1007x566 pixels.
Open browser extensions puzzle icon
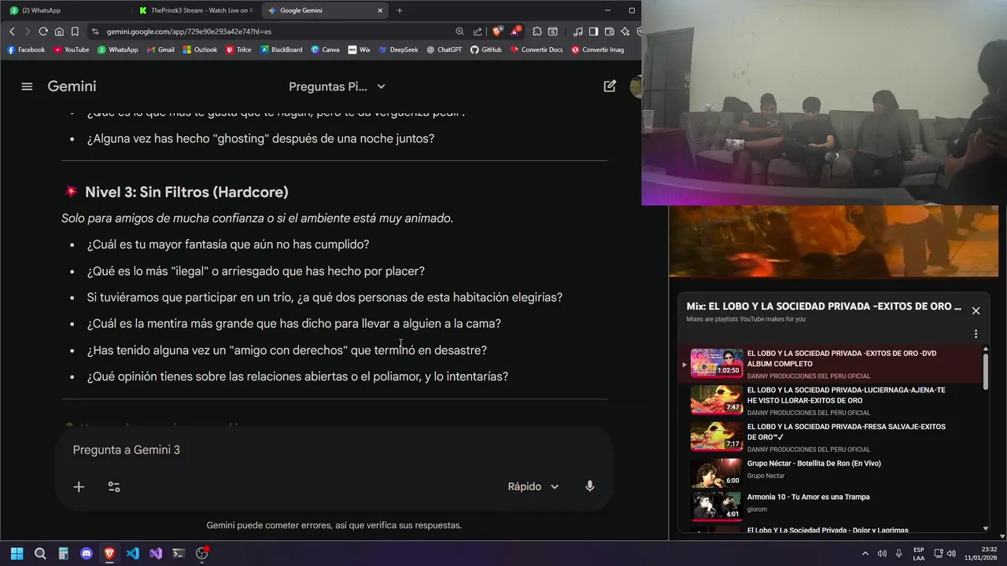point(537,31)
